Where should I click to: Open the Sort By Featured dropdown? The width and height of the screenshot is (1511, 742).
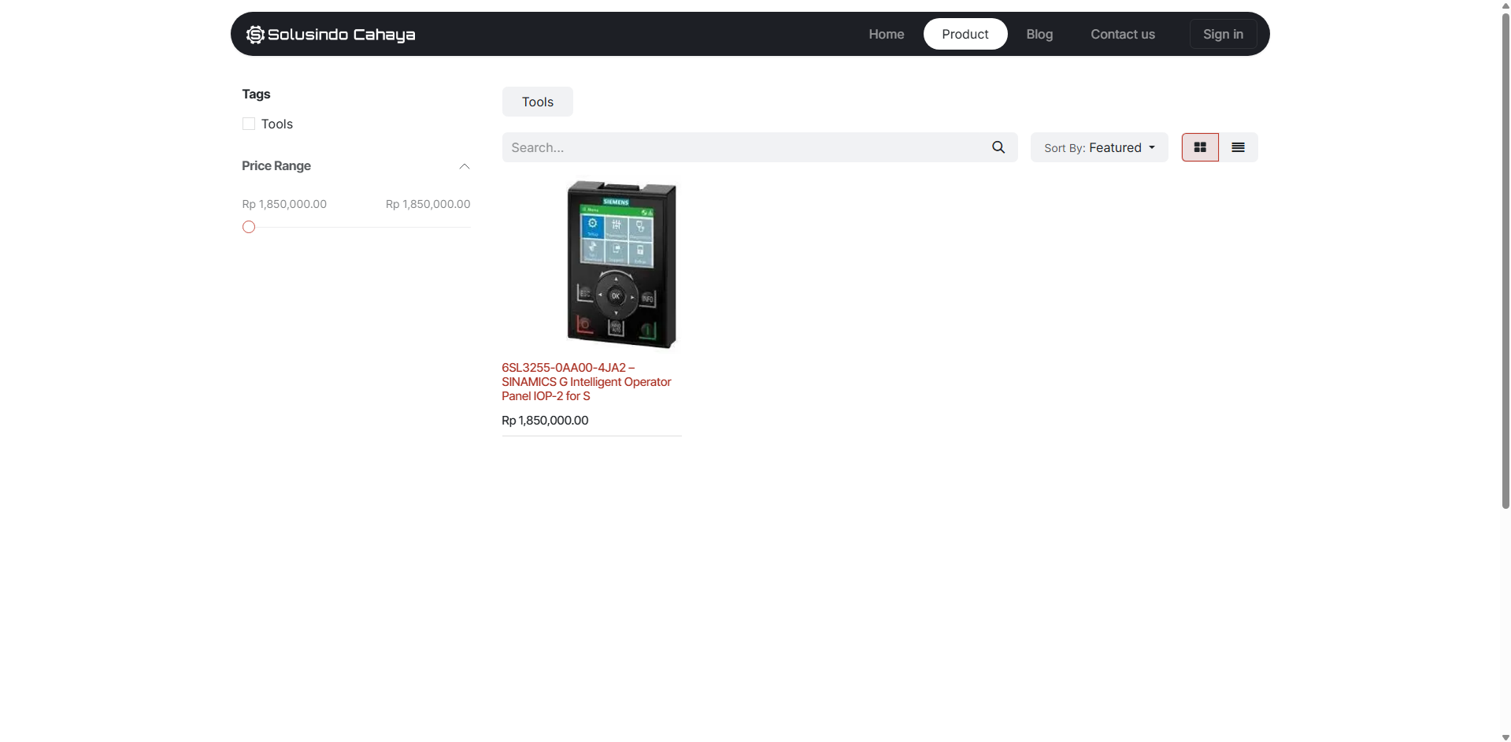[1099, 147]
